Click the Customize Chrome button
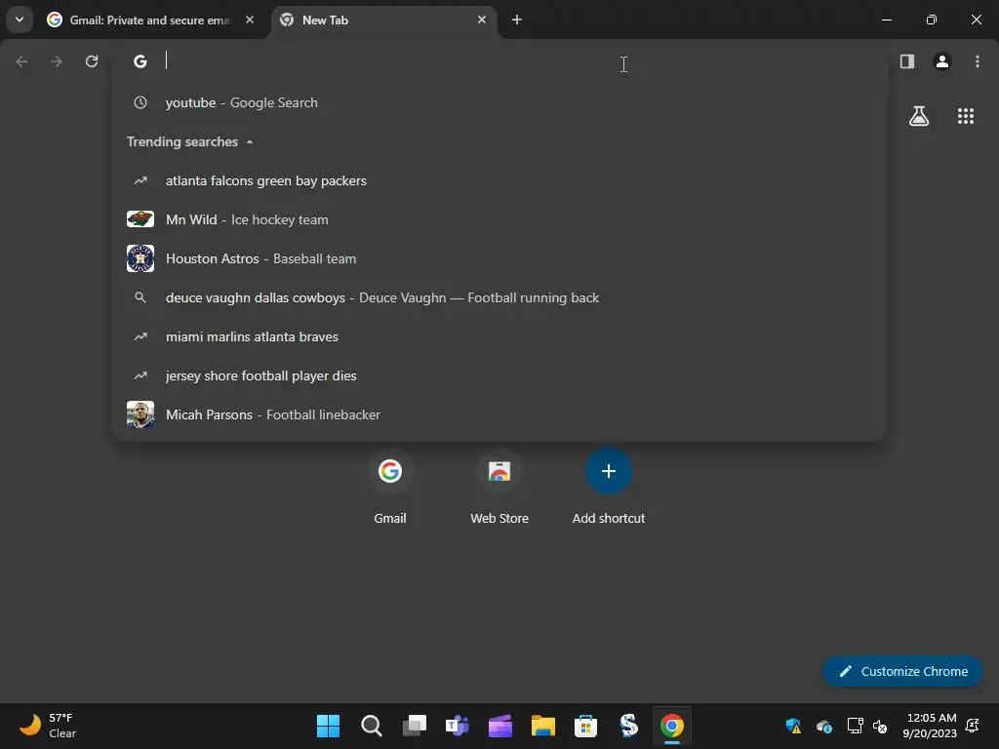The width and height of the screenshot is (999, 749). [902, 671]
